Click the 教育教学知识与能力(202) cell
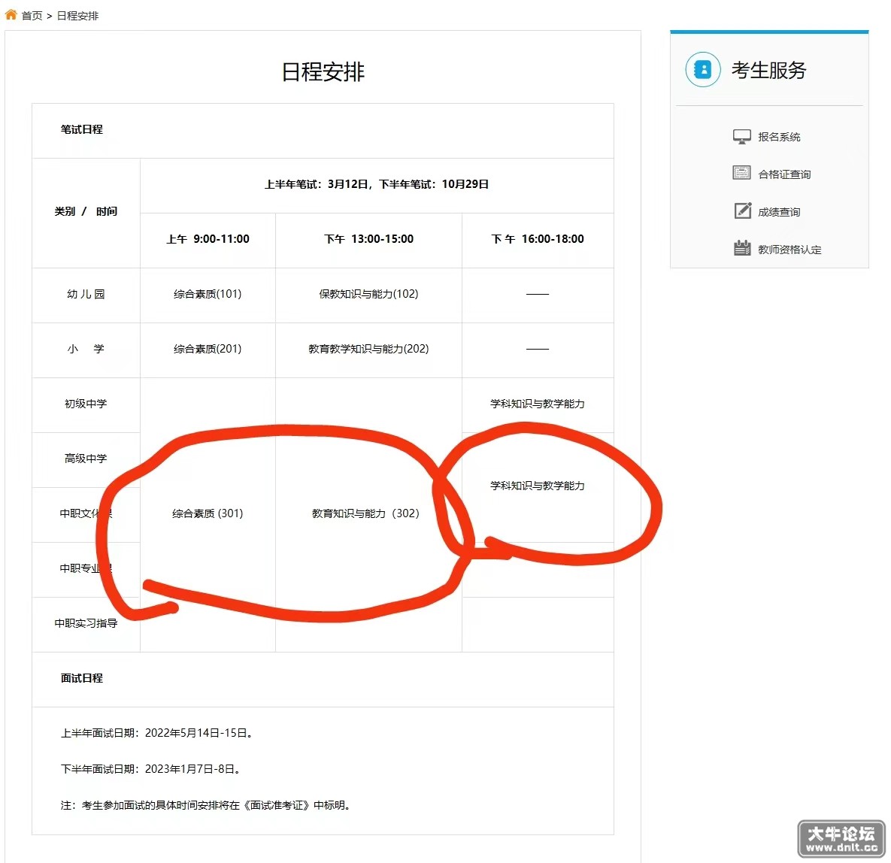 click(368, 349)
